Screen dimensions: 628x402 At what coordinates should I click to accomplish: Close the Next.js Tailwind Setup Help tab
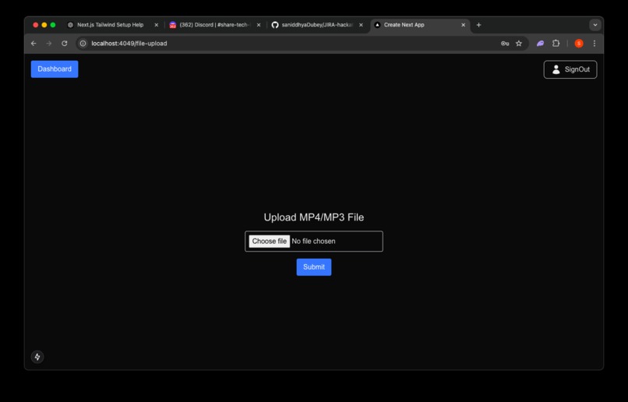156,25
